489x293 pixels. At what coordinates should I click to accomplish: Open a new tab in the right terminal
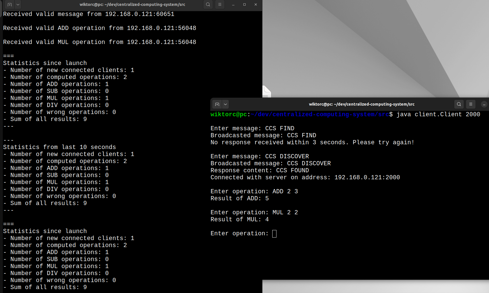pos(217,104)
